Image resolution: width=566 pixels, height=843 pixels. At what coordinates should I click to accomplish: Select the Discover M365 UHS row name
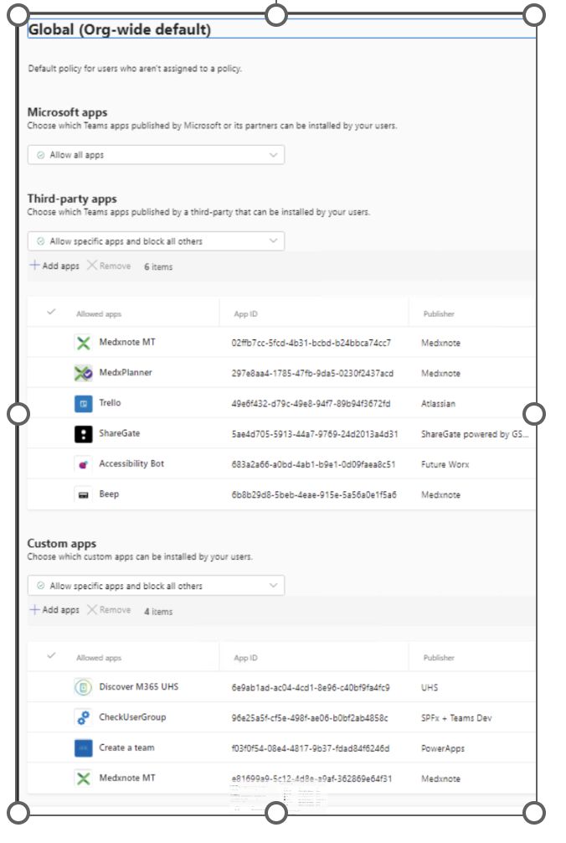[x=138, y=687]
